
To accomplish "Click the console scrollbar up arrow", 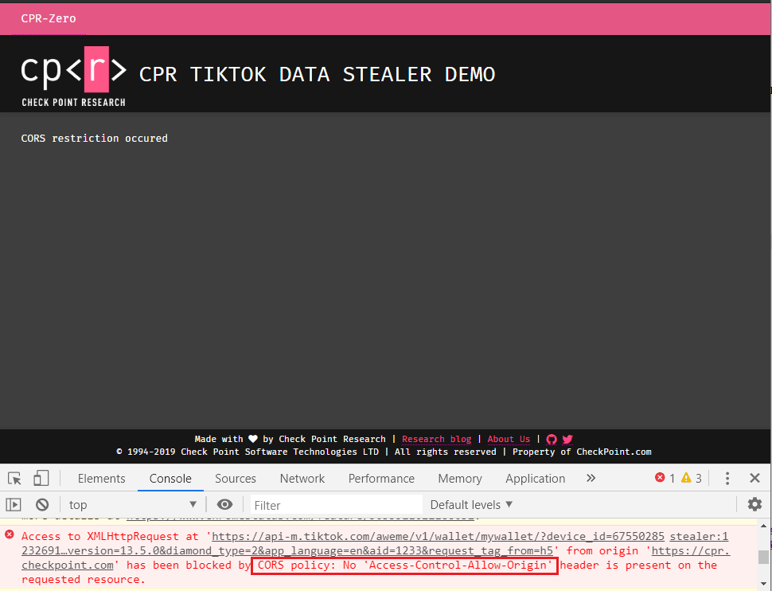I will (763, 526).
